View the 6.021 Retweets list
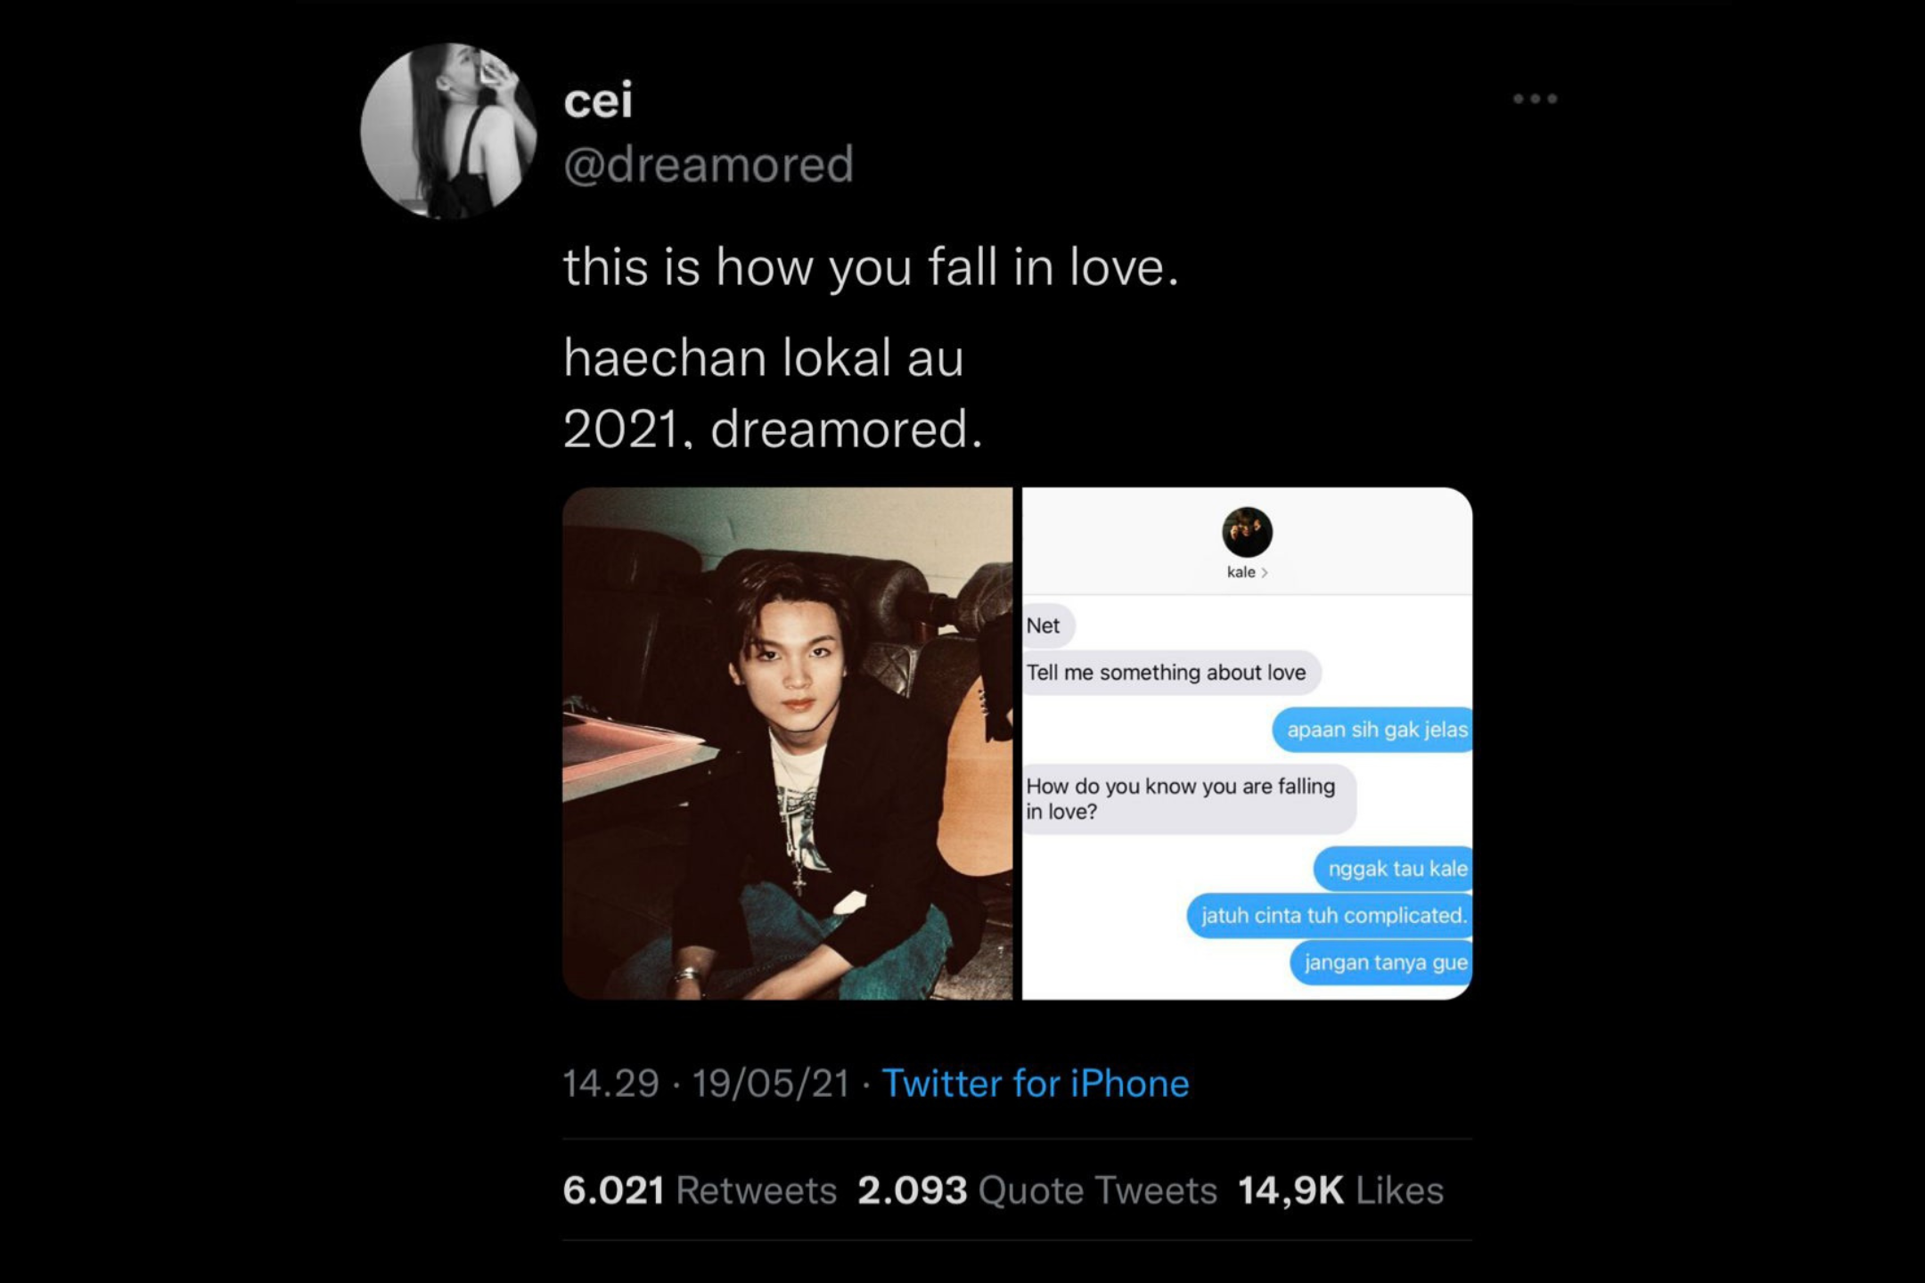 700,1190
